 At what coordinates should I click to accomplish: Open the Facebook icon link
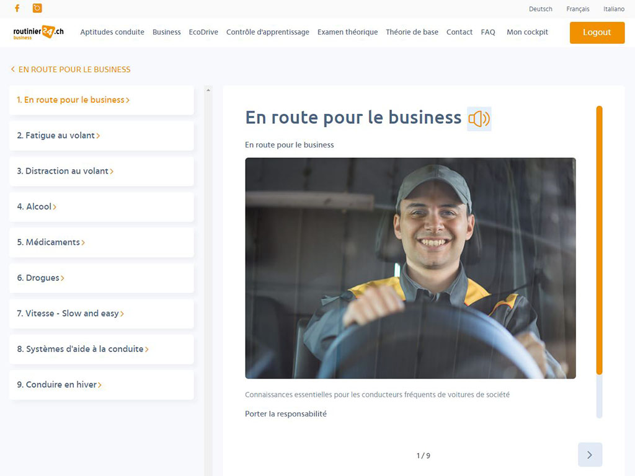[x=17, y=8]
